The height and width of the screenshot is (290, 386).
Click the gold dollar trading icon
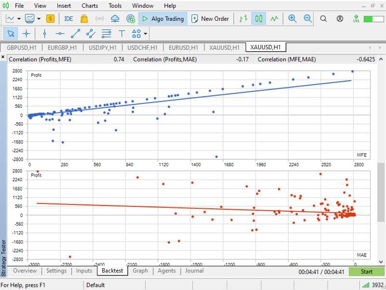click(x=50, y=19)
